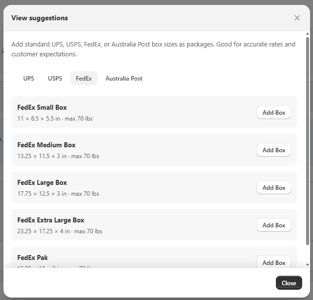Screen dimensions: 313x300
Task: Add the FedEx Large Box
Action: pyautogui.click(x=273, y=188)
